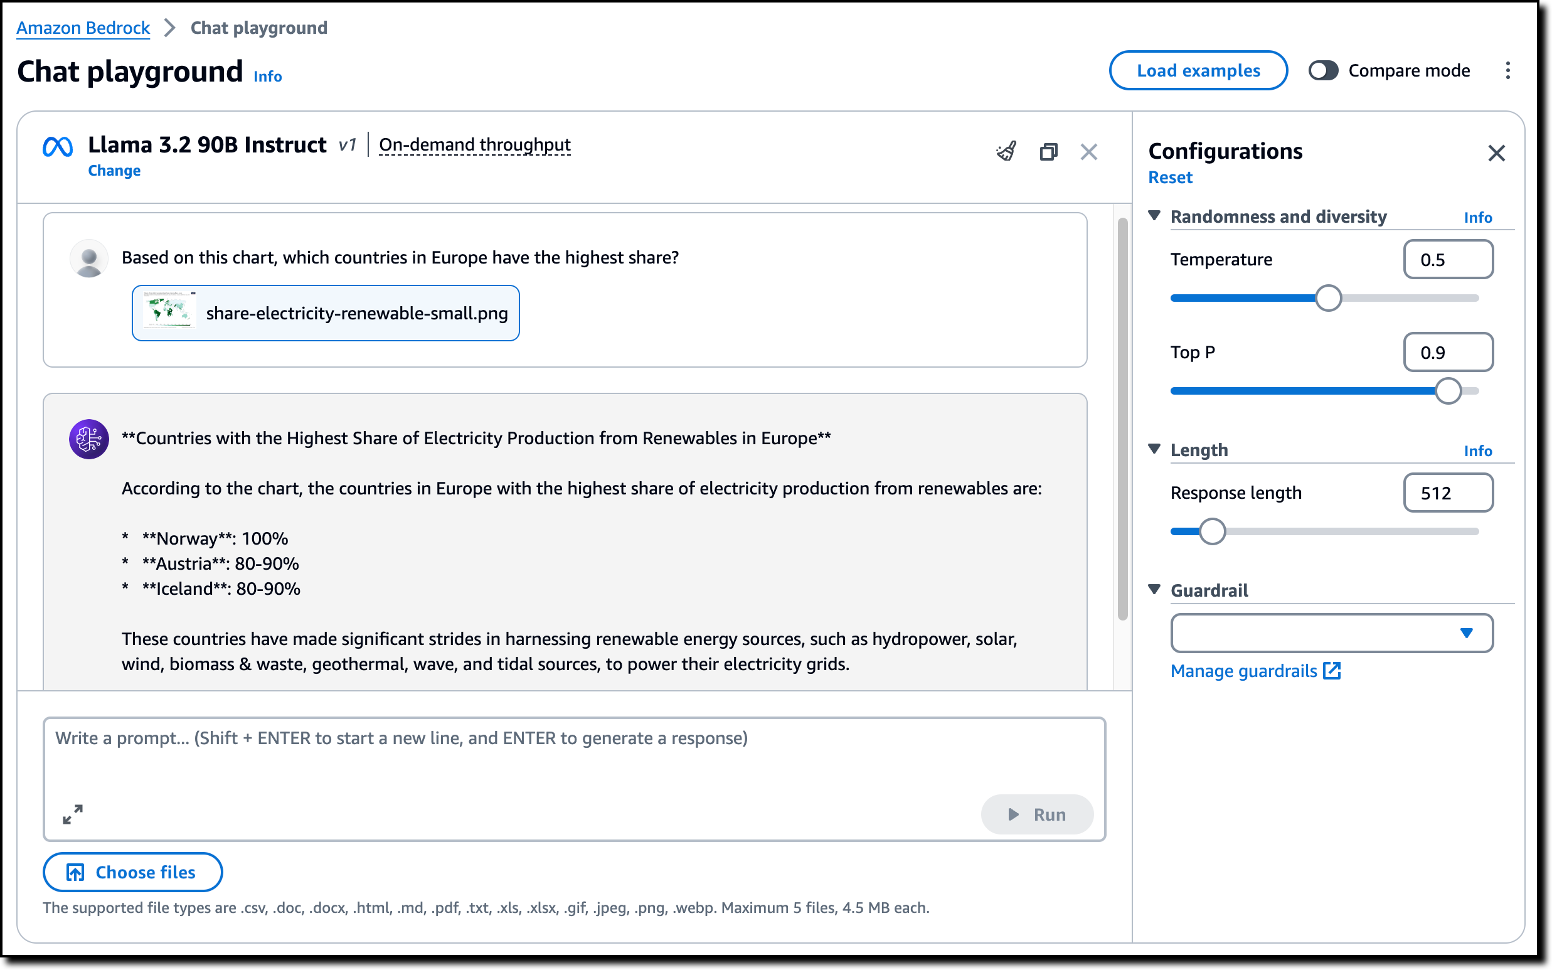Click the share-electricity-renewable-small.png thumbnail
Viewport: 1552px width, 970px height.
click(x=169, y=313)
